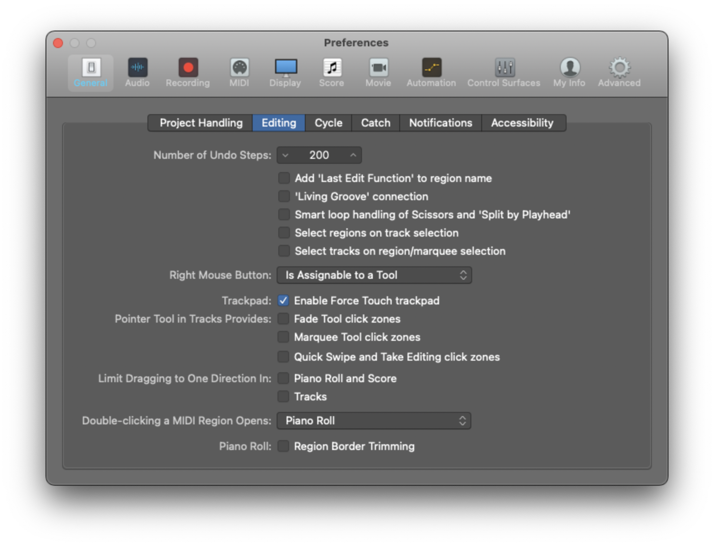The height and width of the screenshot is (546, 714).
Task: Open the Movie preferences pane
Action: pyautogui.click(x=378, y=73)
